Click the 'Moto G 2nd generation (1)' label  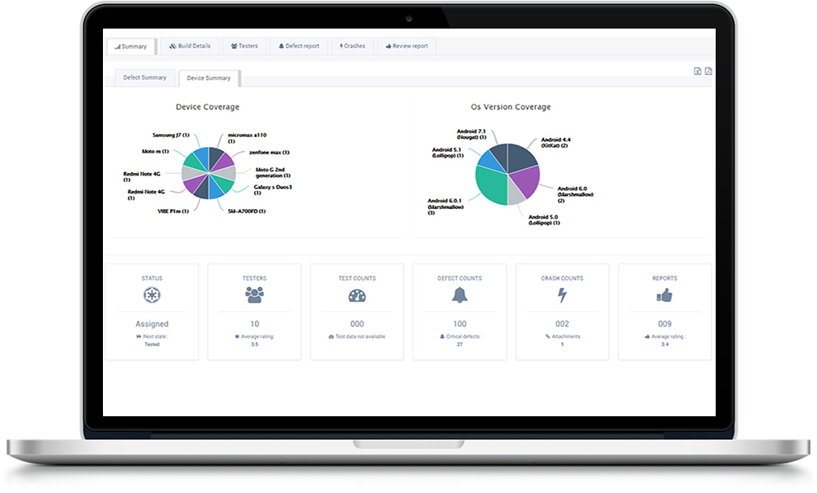273,173
